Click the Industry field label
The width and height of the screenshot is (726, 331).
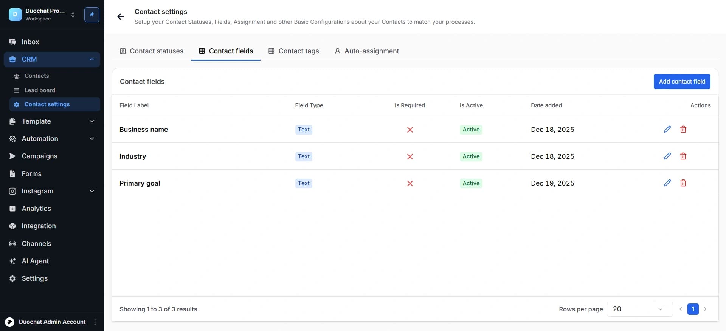click(133, 156)
